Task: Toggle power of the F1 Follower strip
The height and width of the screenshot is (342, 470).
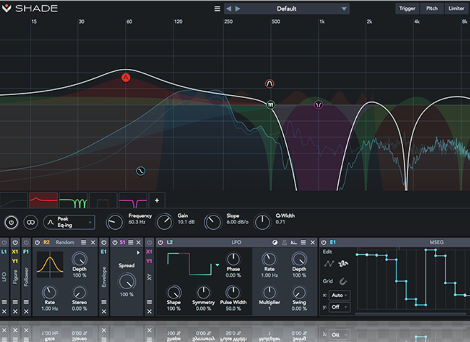Action: [26, 242]
